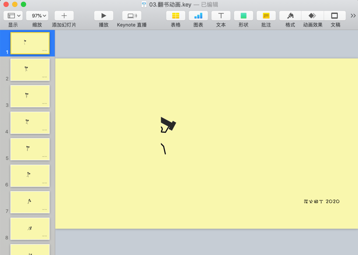Image resolution: width=358 pixels, height=255 pixels.
Task: Open the Animate (动画效果) inspector
Action: [313, 16]
